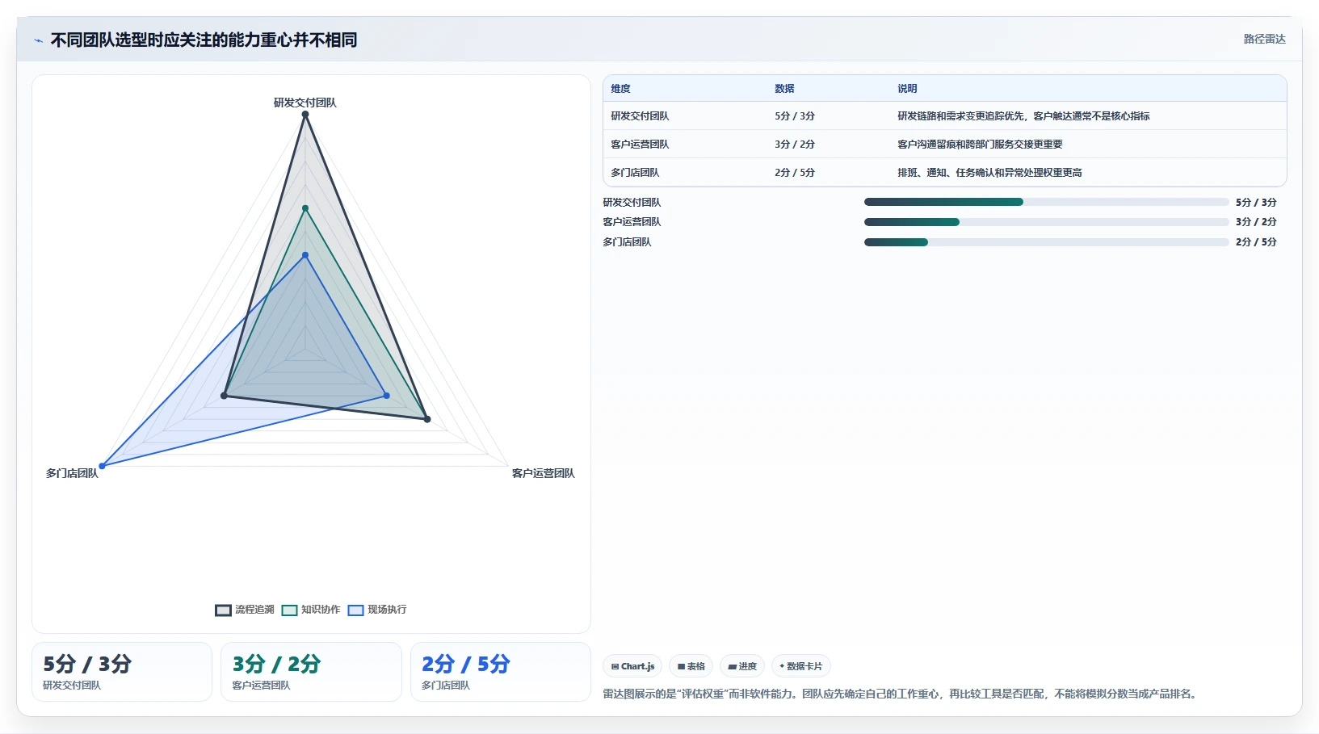
Task: Open the 路径雷达 label in the header
Action: (1264, 39)
